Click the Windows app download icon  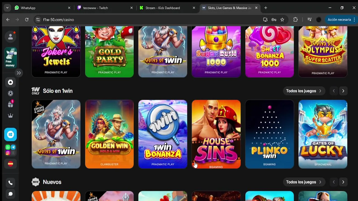10,135
